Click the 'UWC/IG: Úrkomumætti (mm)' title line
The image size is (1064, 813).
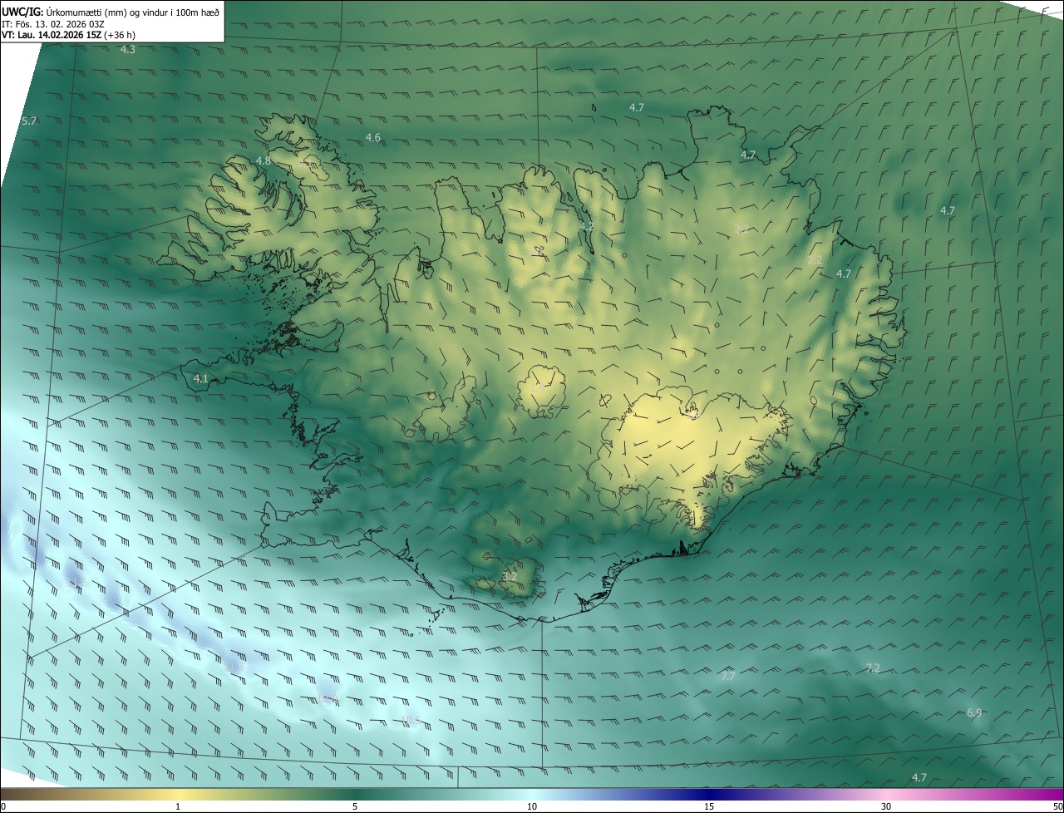[x=111, y=12]
